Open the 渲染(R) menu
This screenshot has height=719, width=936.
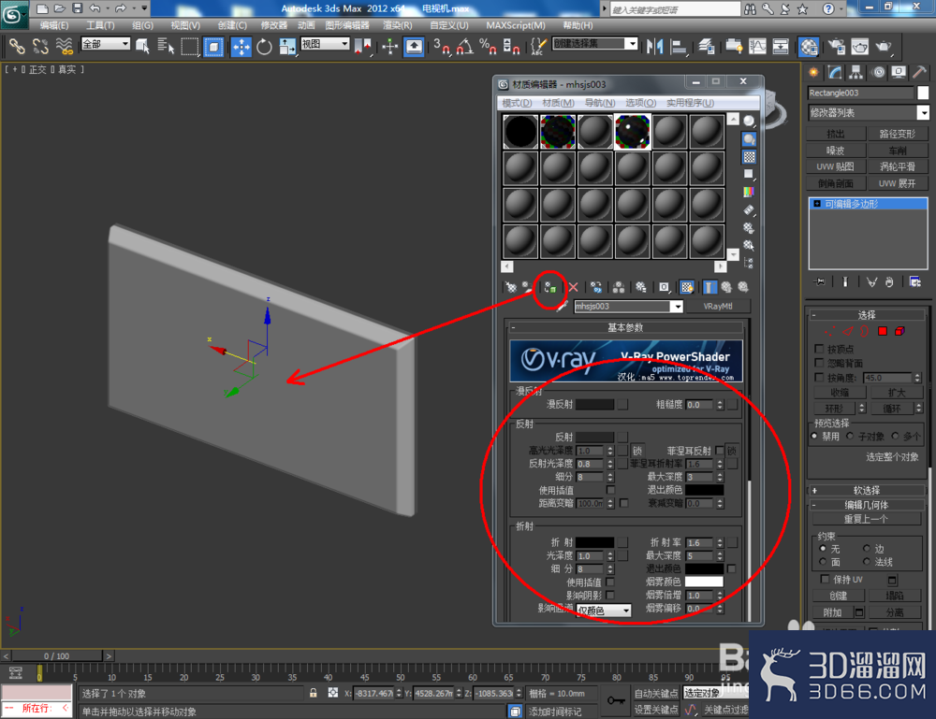[398, 25]
